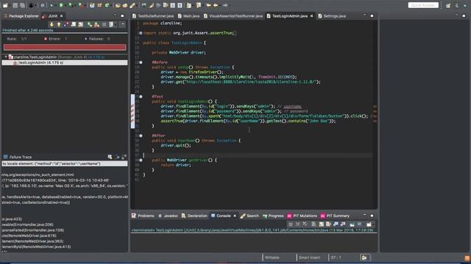Image resolution: width=471 pixels, height=264 pixels.
Task: Display selected console icon
Action: click(x=359, y=224)
